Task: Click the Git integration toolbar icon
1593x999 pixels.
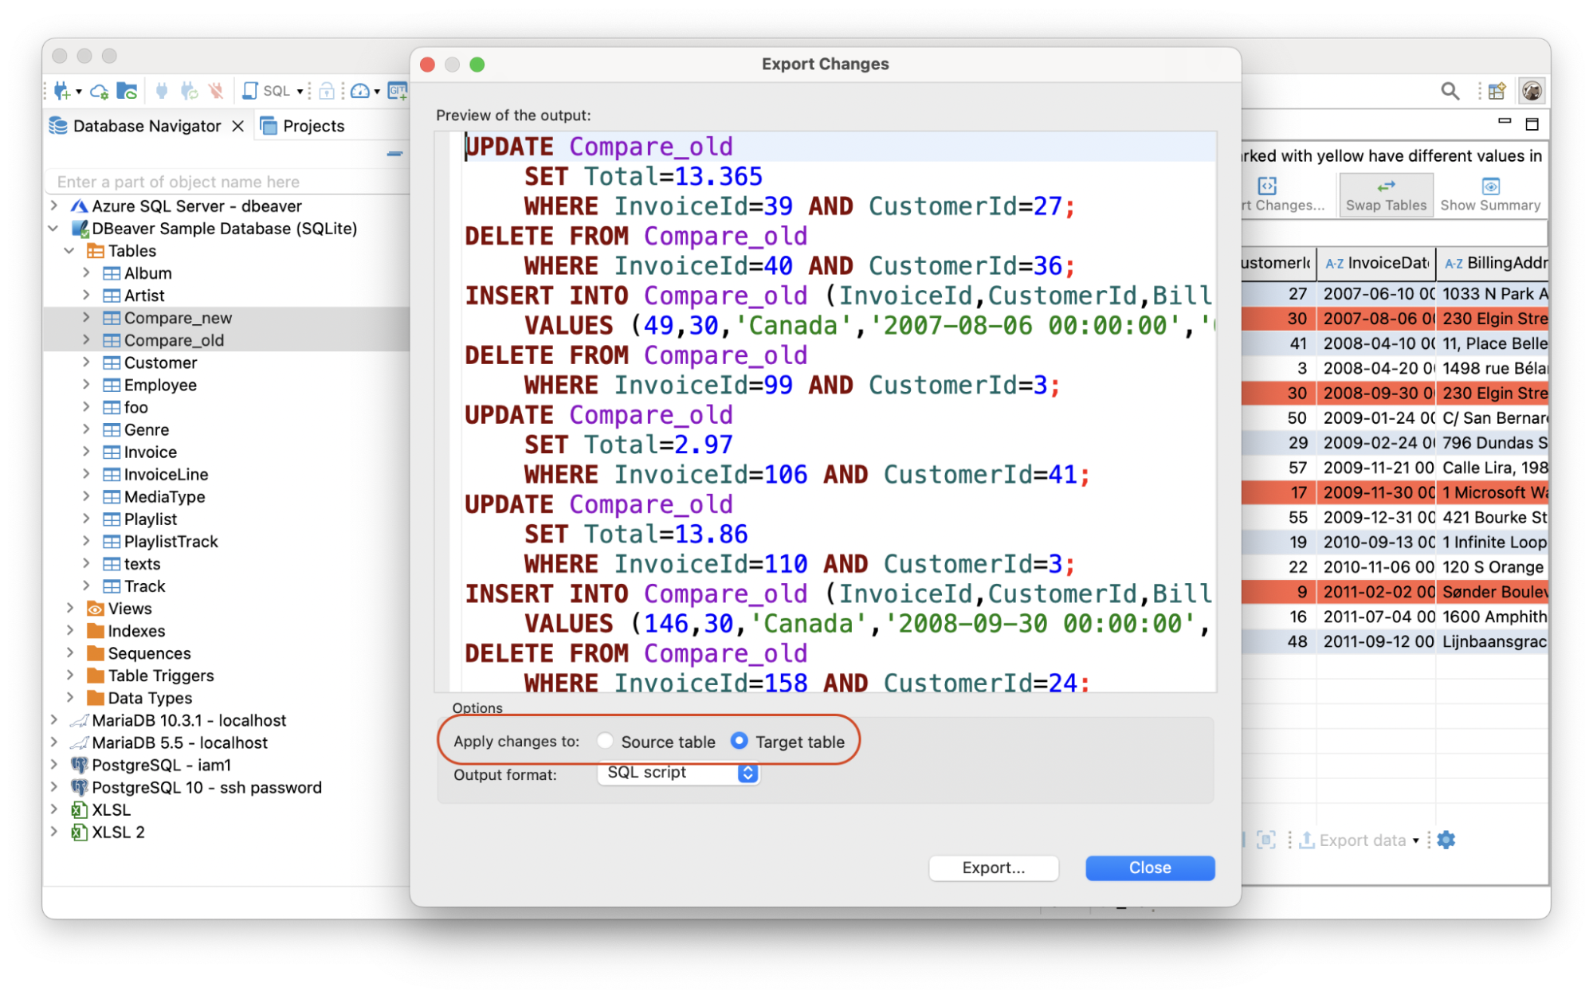Action: coord(398,91)
